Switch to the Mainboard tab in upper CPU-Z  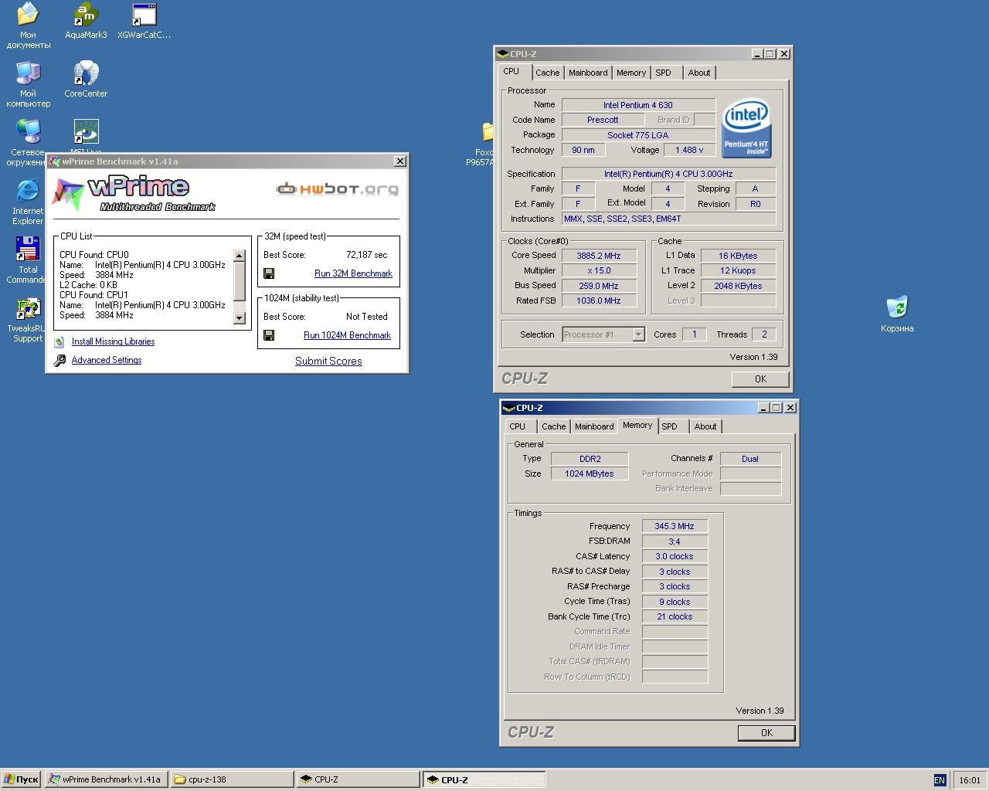[x=588, y=73]
